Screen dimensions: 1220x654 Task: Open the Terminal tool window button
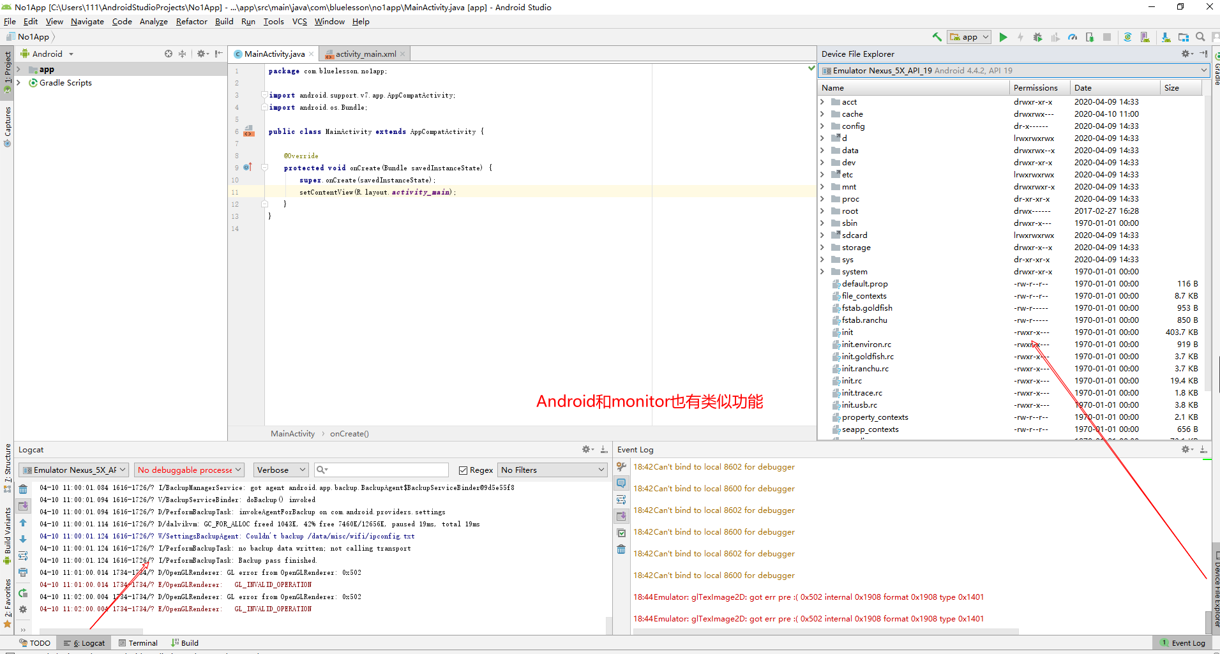138,643
